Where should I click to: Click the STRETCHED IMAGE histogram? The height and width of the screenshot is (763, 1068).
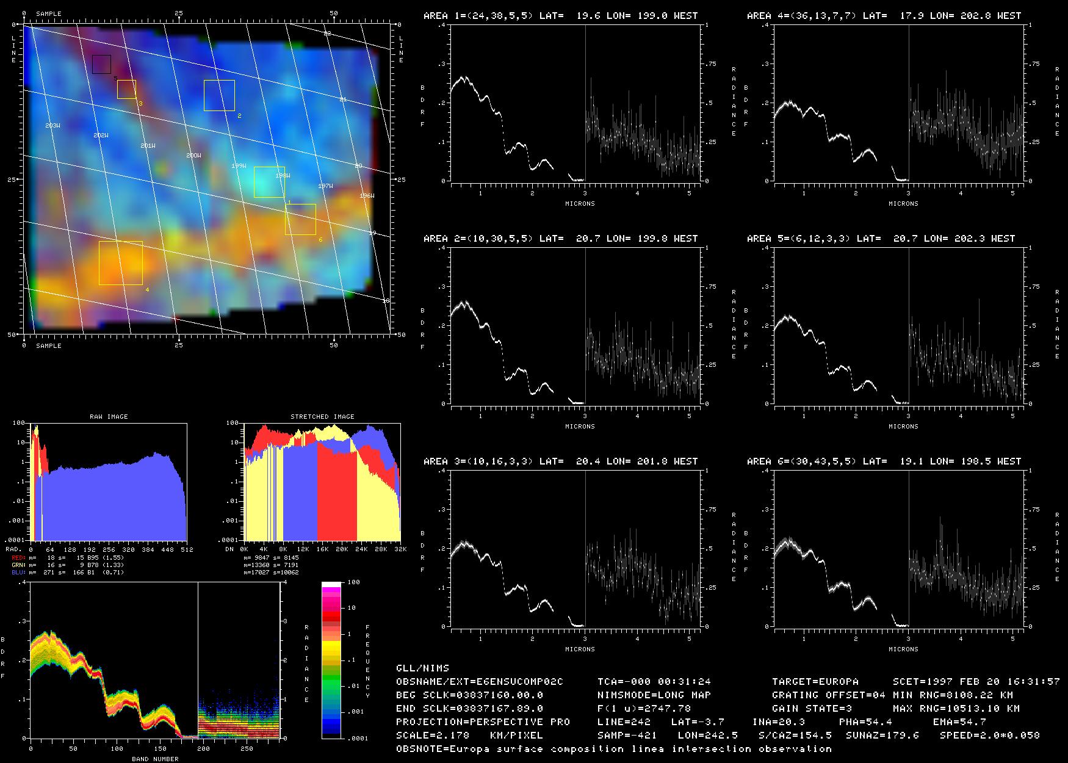[x=322, y=482]
